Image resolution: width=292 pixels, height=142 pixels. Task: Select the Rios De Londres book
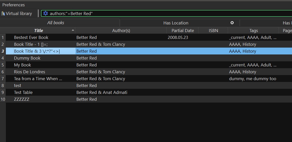[29, 72]
